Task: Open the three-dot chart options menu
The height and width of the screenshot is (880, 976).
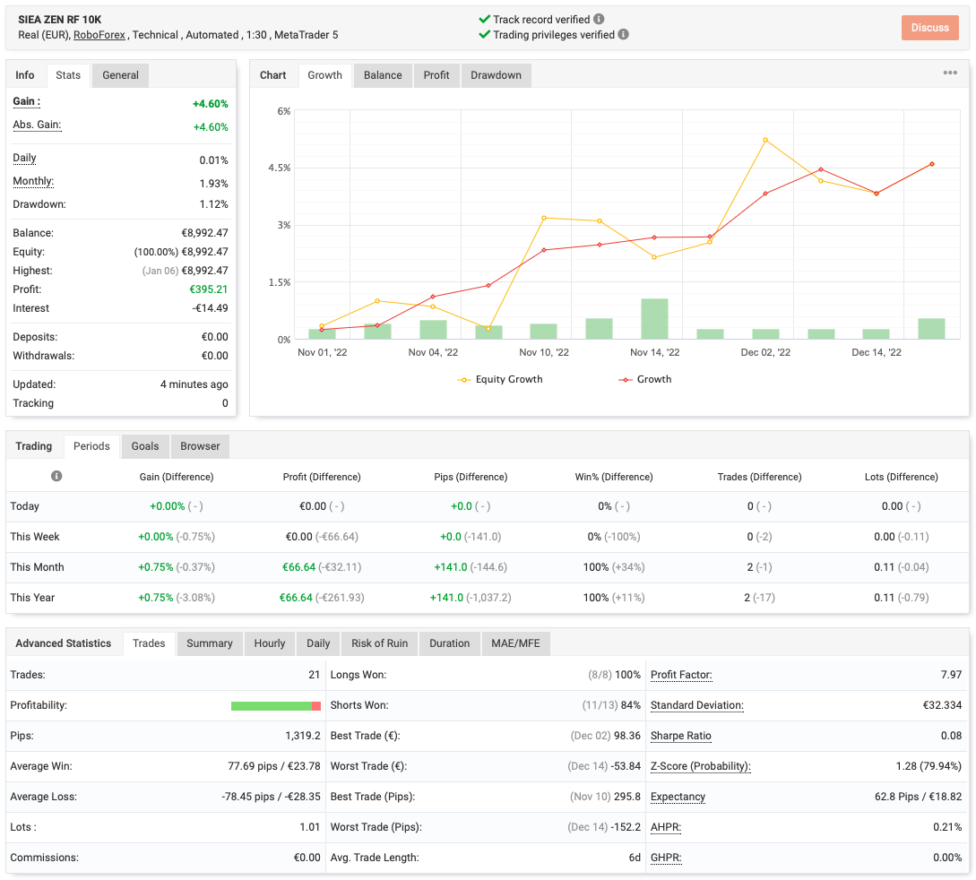Action: [x=950, y=73]
